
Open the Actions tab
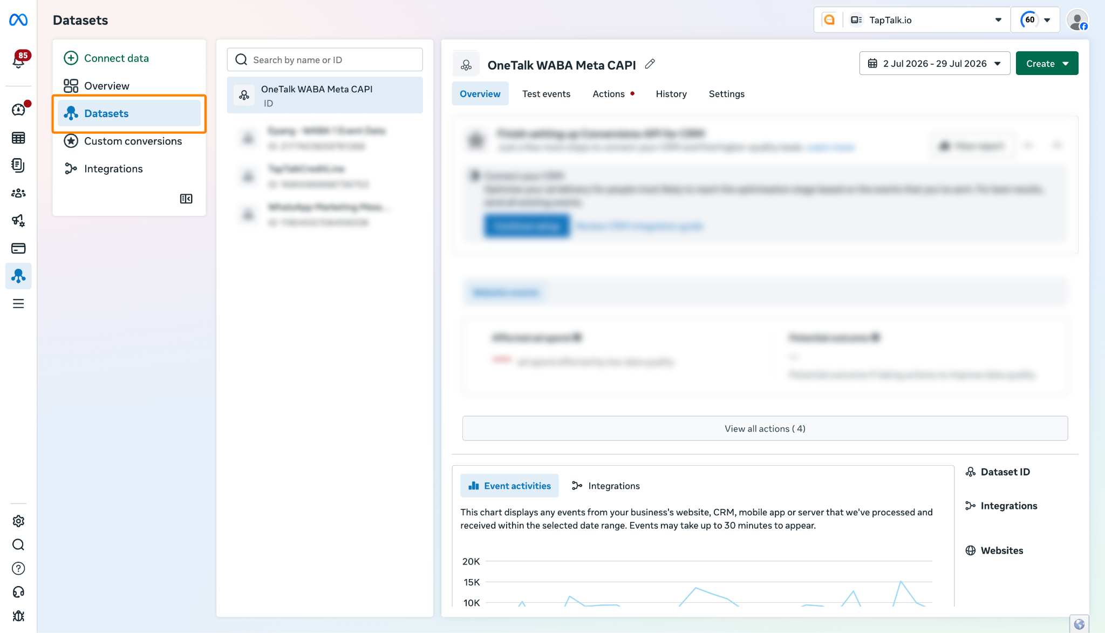613,93
